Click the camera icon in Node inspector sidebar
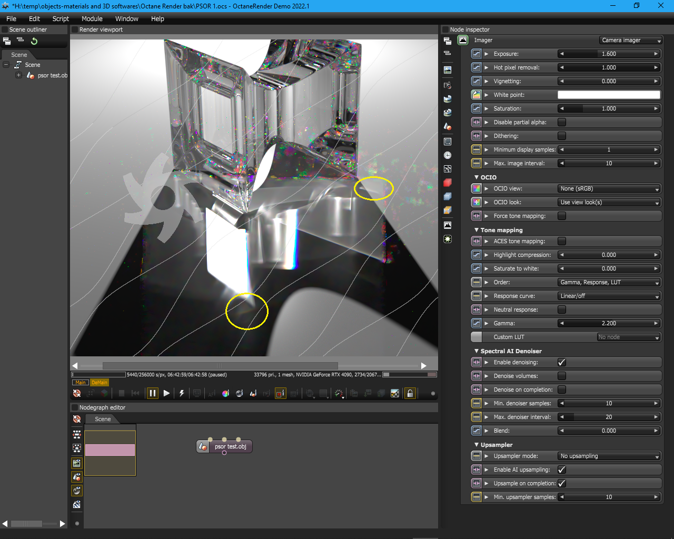674x539 pixels. (448, 85)
